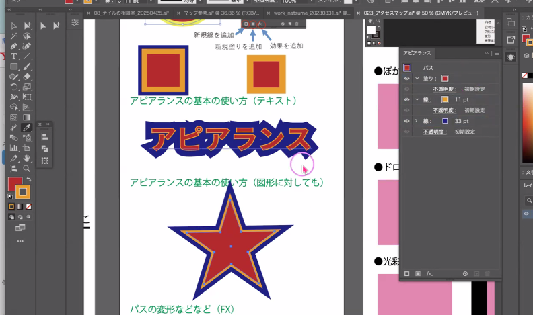The image size is (533, 315).
Task: Open the fx effects menu in Appearance panel
Action: 429,274
